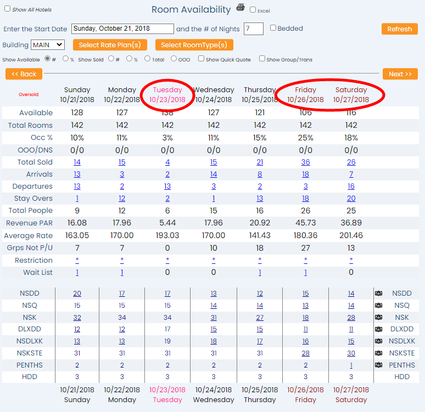View photos via DLXDD camera icon

tap(378, 329)
